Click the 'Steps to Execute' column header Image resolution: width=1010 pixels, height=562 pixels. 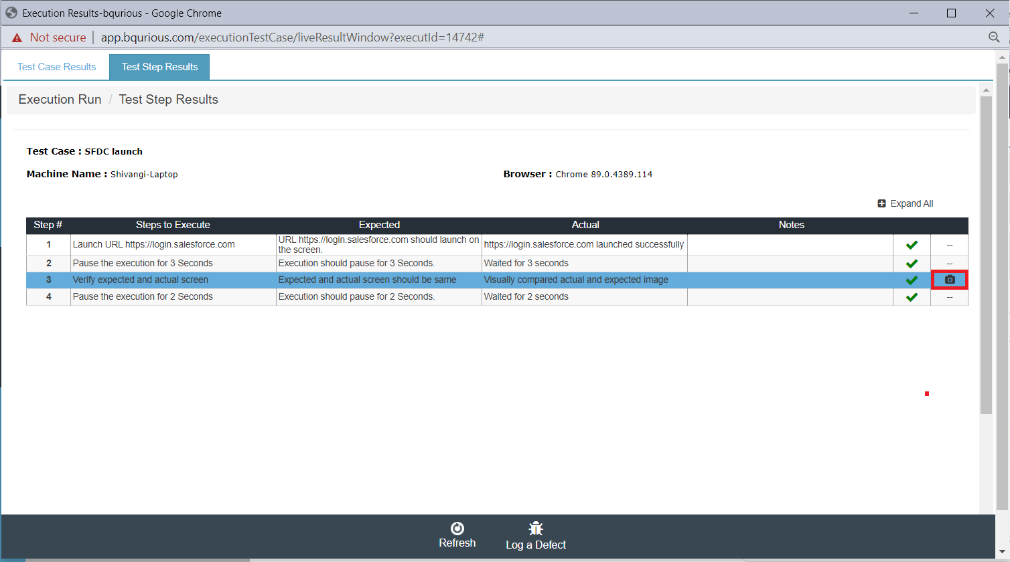click(173, 225)
